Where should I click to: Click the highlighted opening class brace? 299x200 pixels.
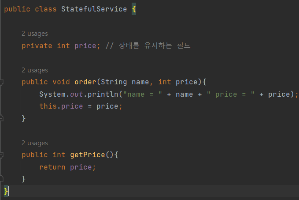coord(134,9)
